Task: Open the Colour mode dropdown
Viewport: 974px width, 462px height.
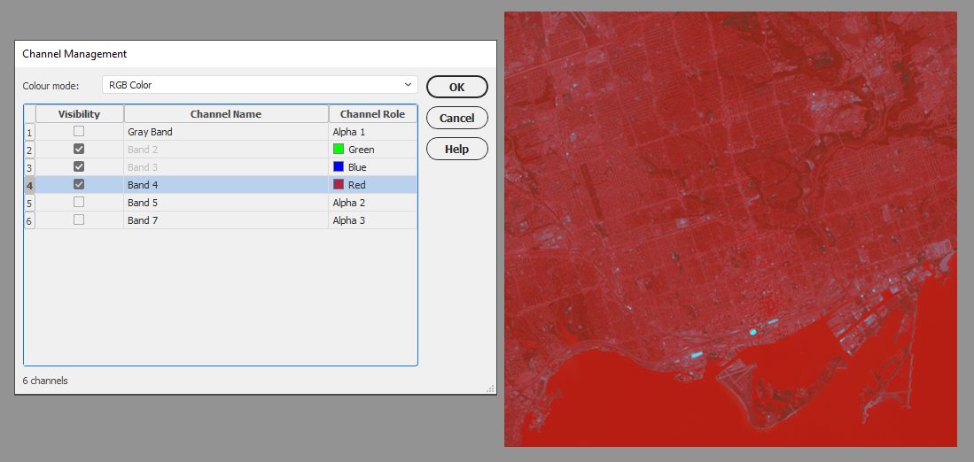Action: [260, 85]
